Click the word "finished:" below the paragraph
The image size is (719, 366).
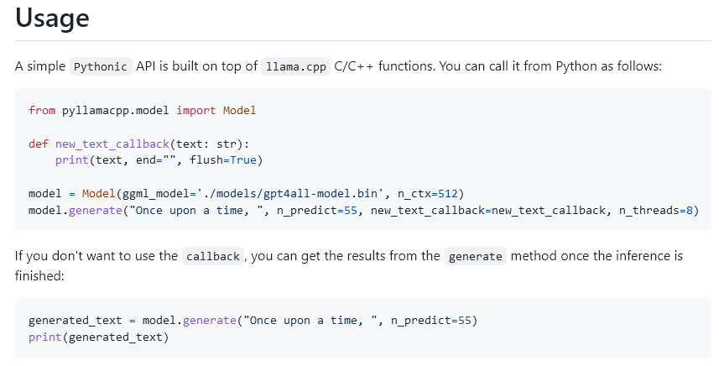tap(39, 274)
